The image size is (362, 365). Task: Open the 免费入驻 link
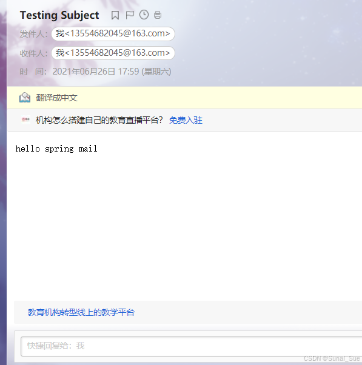pos(186,120)
